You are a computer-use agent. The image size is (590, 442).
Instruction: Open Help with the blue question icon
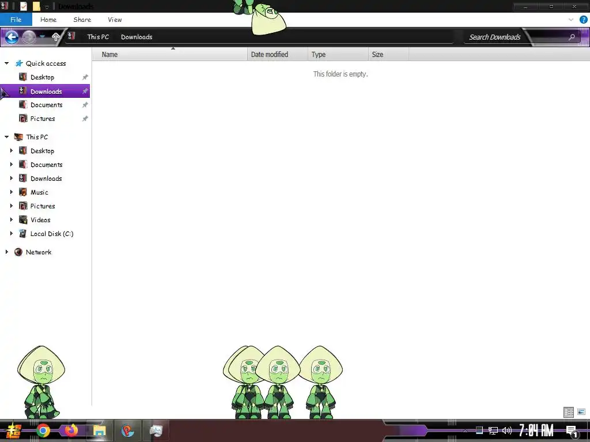(x=583, y=20)
